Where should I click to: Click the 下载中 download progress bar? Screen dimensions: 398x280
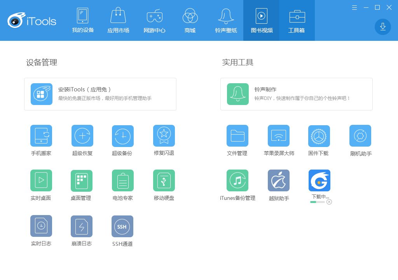317,202
